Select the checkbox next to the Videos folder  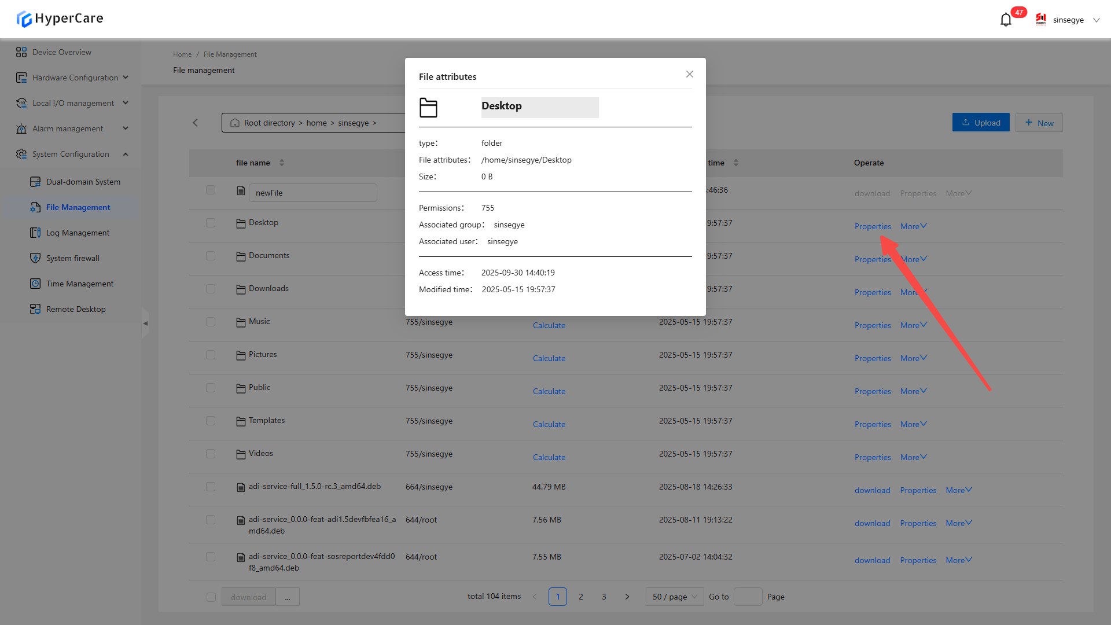point(211,454)
